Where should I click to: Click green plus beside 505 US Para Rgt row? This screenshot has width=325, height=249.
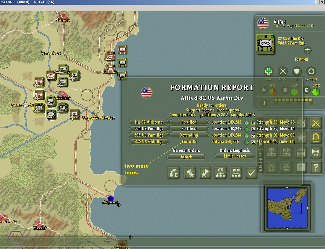click(247, 136)
